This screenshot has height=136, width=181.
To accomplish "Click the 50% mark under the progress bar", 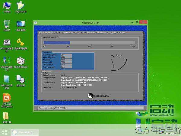I will tap(89, 47).
